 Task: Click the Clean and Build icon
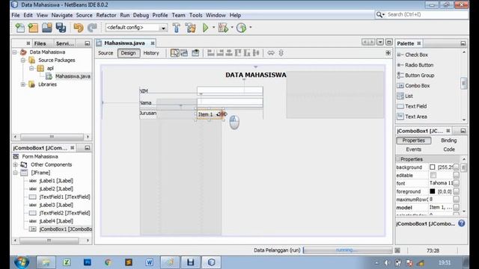coord(191,28)
